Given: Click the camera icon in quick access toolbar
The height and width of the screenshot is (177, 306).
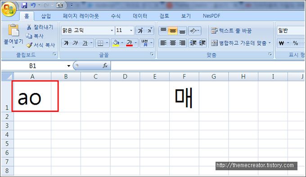Looking at the screenshot, I should point(60,5).
